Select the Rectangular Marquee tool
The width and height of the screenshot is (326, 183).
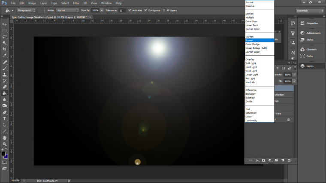pyautogui.click(x=5, y=30)
